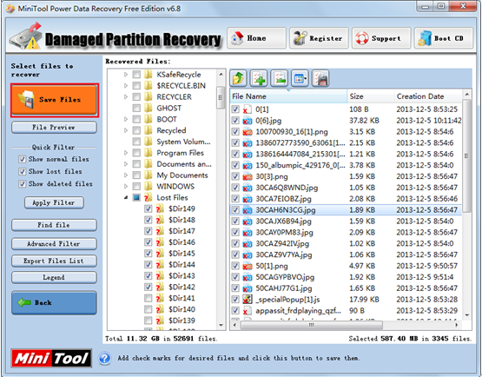The image size is (482, 377).
Task: Go Back to previous step
Action: [54, 302]
